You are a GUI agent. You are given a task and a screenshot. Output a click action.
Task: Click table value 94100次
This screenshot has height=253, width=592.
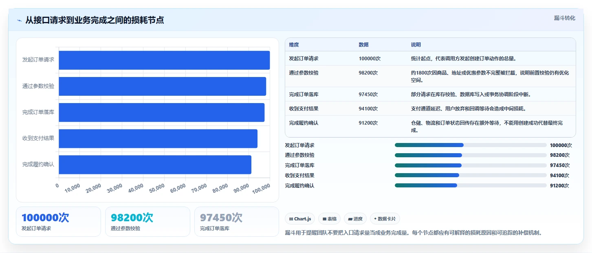point(368,109)
